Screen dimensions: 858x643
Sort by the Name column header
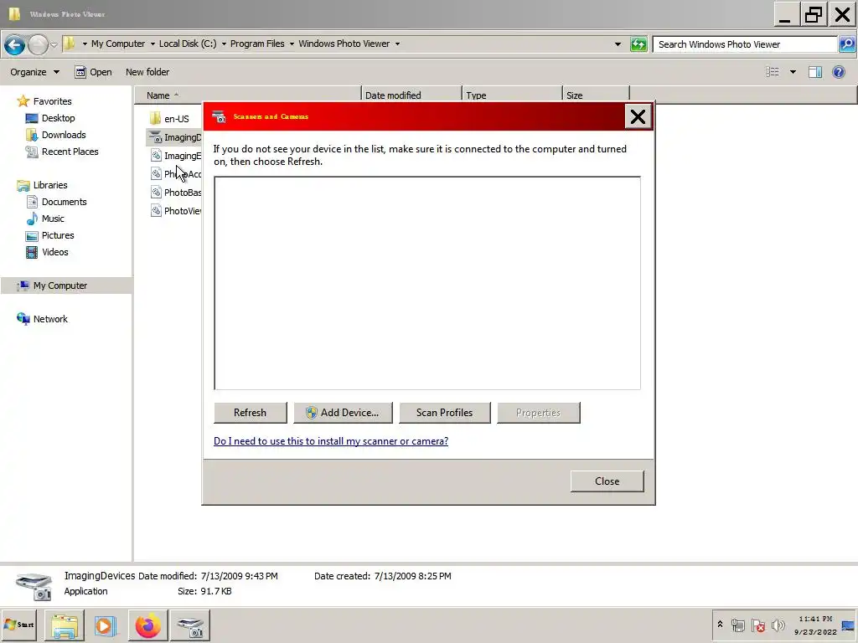(247, 95)
